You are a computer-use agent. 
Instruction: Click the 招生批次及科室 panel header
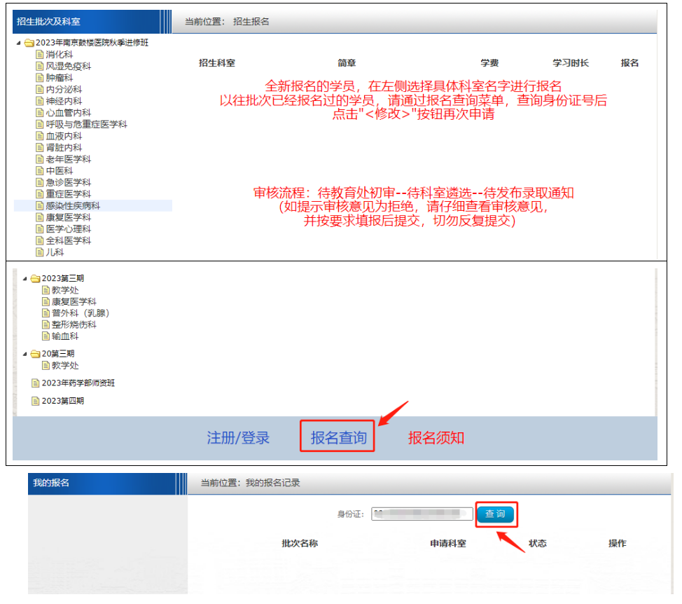[x=92, y=22]
